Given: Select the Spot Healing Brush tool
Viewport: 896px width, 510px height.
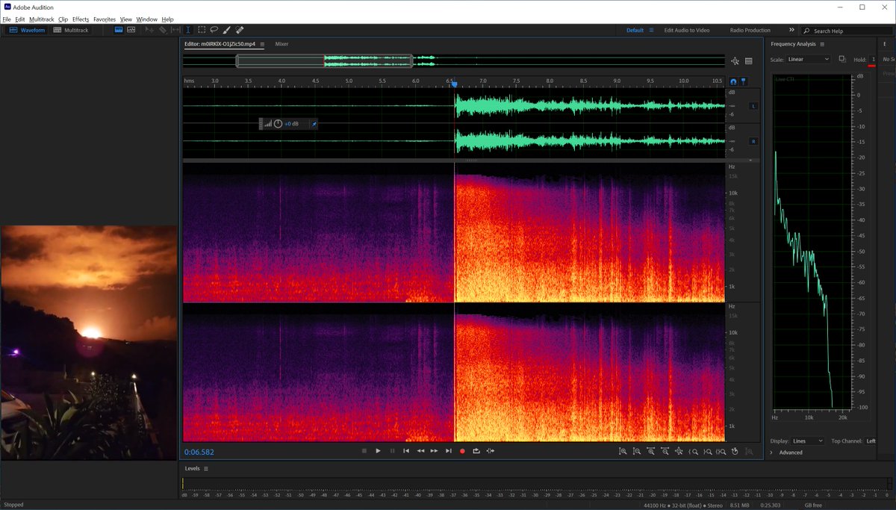Looking at the screenshot, I should [x=239, y=30].
